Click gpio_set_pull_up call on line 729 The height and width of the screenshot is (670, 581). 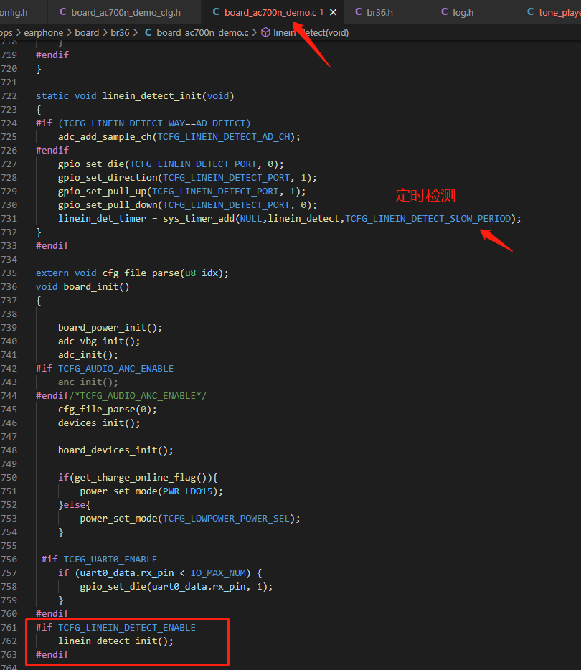click(102, 192)
